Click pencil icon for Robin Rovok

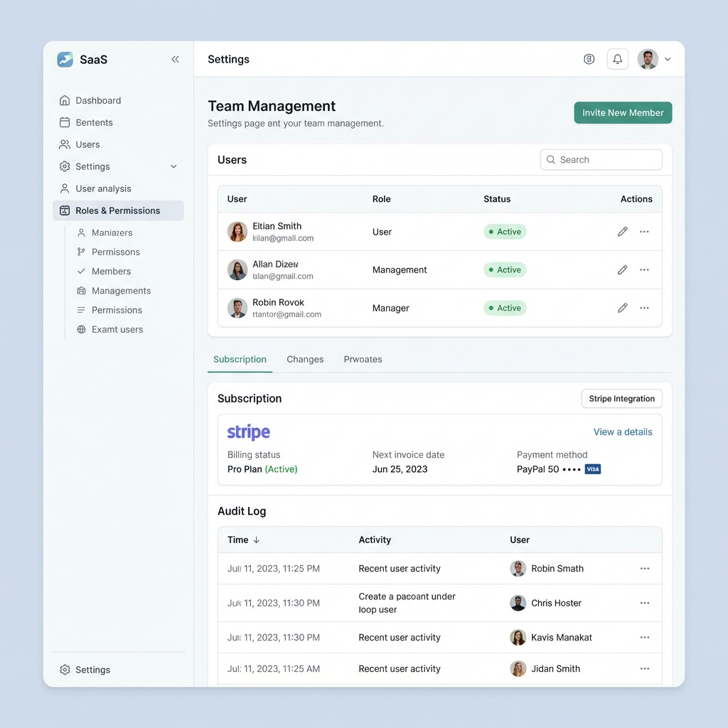622,308
